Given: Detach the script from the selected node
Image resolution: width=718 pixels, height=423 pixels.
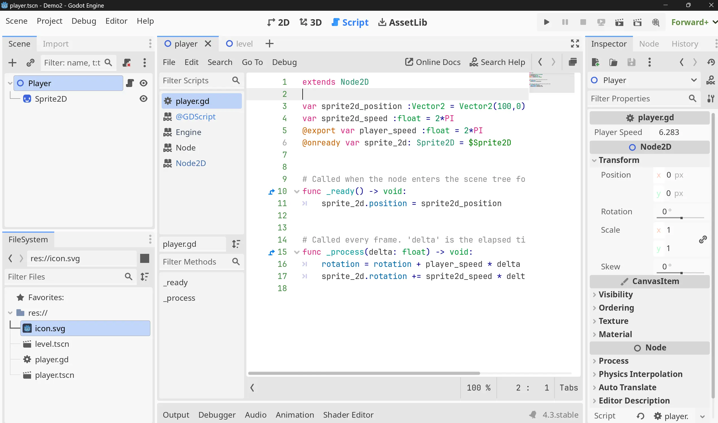Looking at the screenshot, I should (x=127, y=63).
